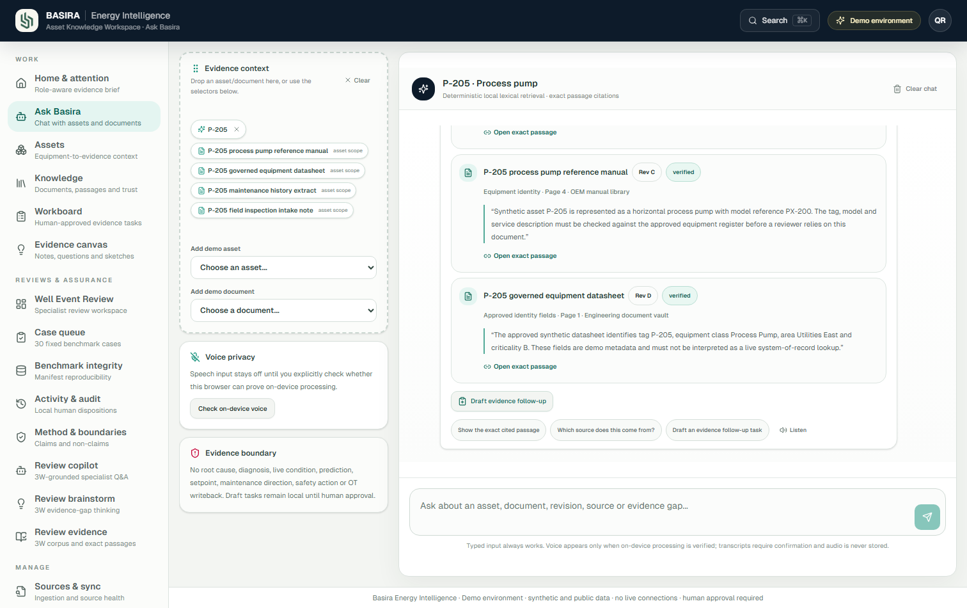Expand the Choose an asset dropdown
This screenshot has width=967, height=608.
pos(283,268)
